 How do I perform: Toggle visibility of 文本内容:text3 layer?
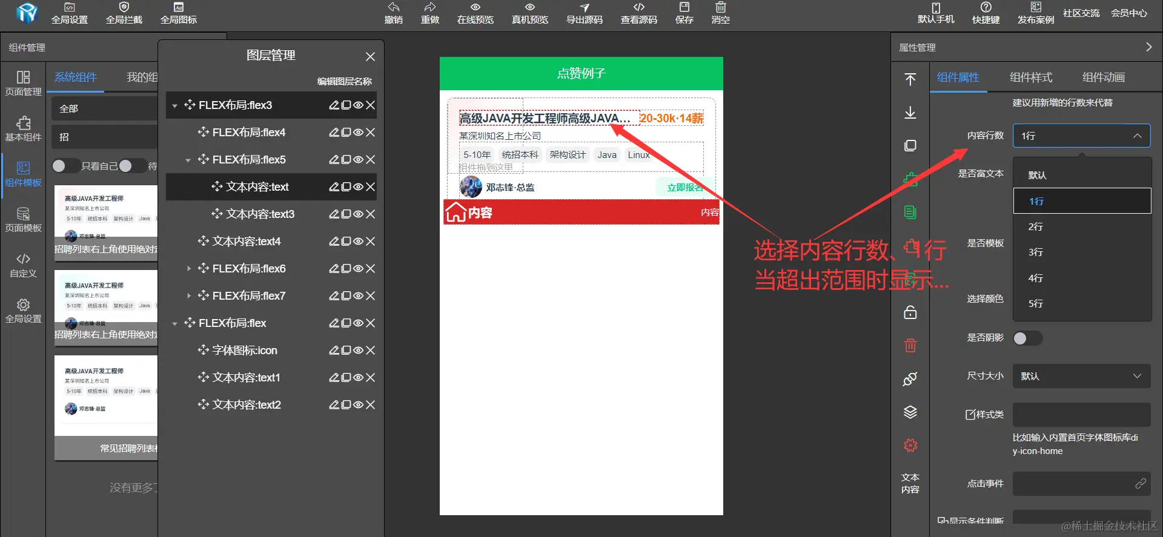(x=359, y=214)
